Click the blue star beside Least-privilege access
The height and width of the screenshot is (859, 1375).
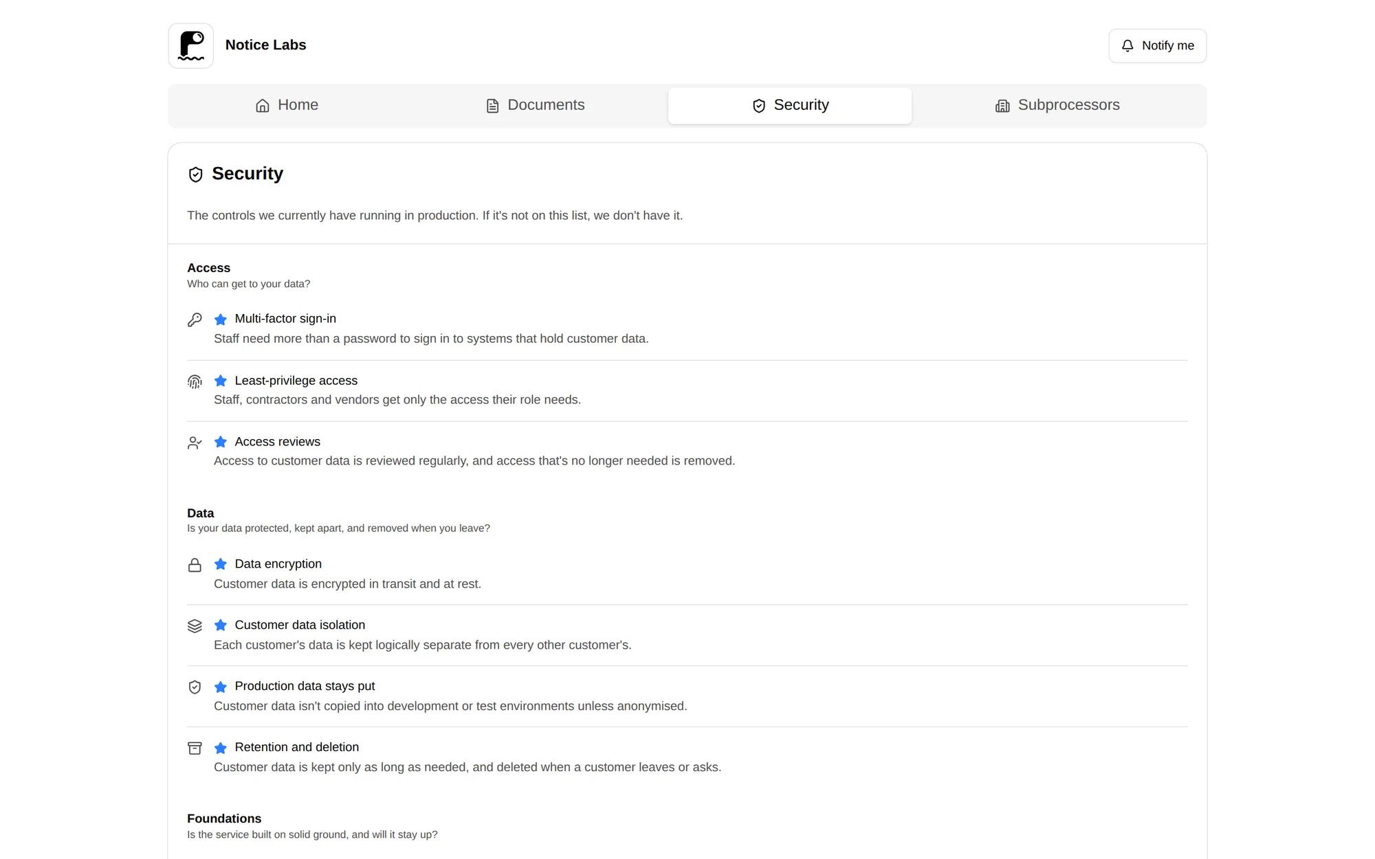click(220, 381)
